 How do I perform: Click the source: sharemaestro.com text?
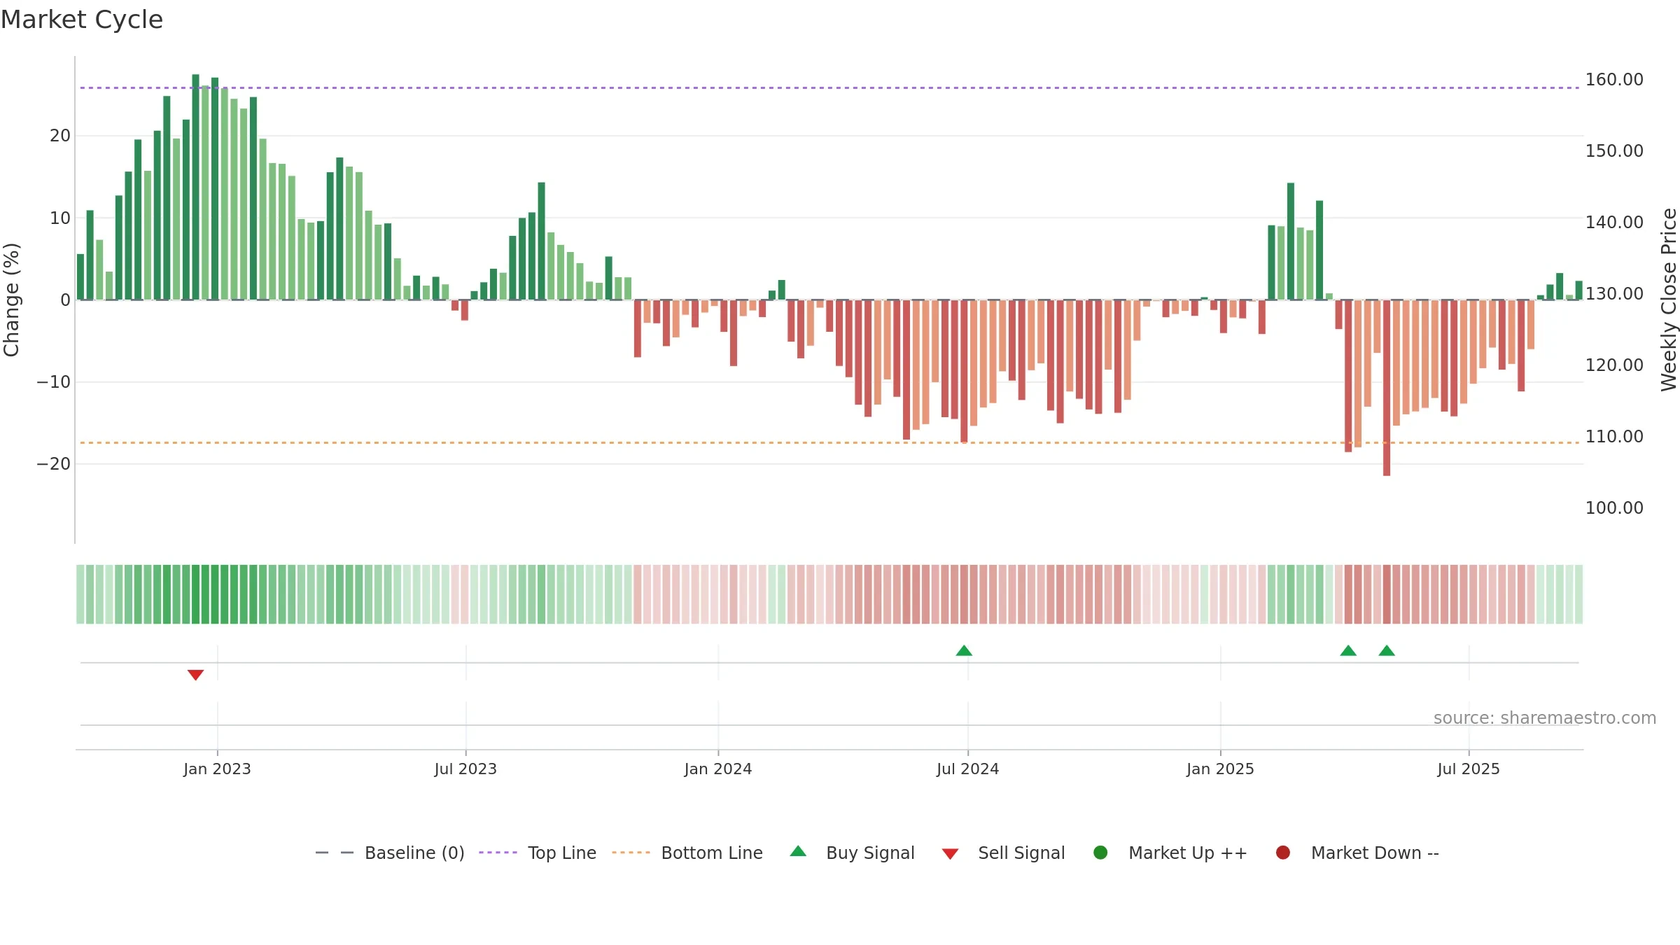click(x=1545, y=718)
